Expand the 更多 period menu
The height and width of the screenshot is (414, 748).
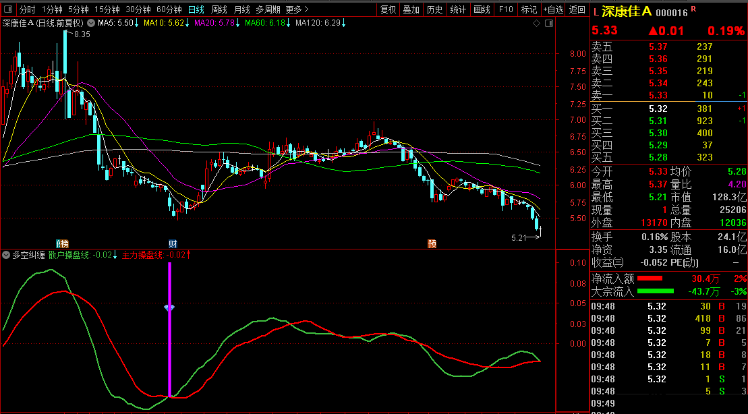(x=297, y=9)
